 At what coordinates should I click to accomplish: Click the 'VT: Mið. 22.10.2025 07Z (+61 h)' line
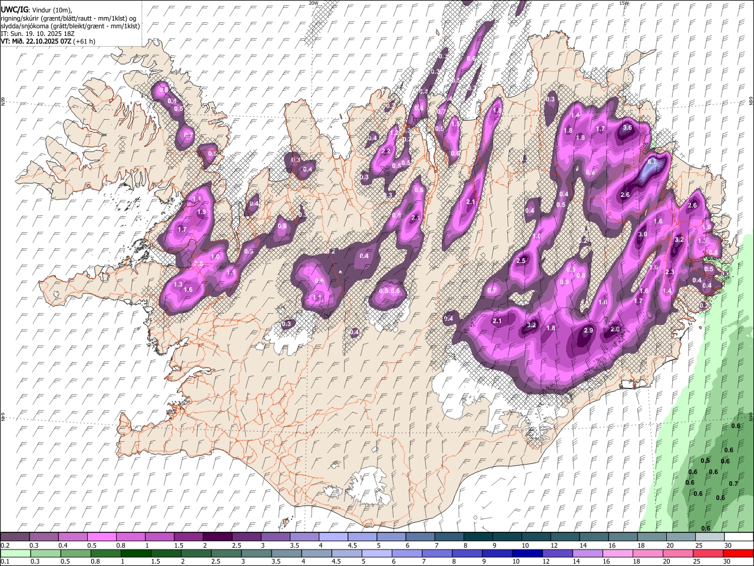(48, 41)
